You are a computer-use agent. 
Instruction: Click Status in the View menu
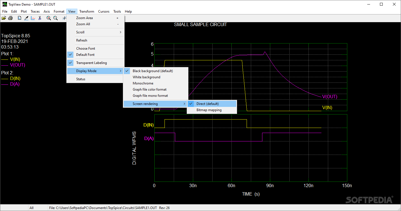[x=95, y=79]
